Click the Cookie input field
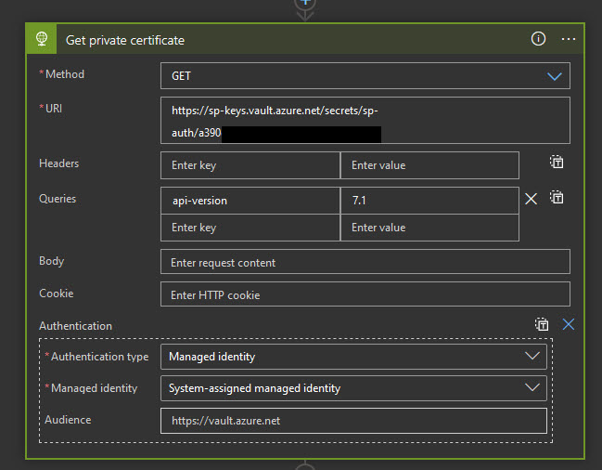This screenshot has height=470, width=602. click(x=365, y=295)
